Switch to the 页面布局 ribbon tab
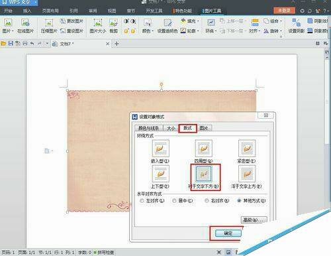This screenshot has width=331, height=256. (x=50, y=11)
